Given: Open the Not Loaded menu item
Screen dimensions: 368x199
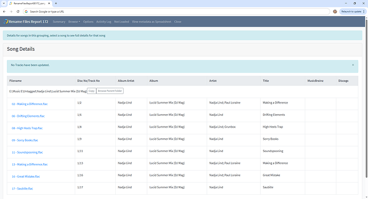Looking at the screenshot, I should [x=122, y=21].
